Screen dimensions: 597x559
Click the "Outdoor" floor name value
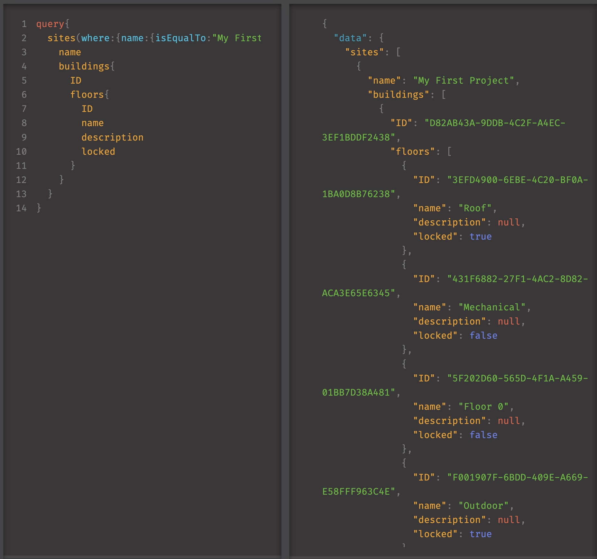point(483,506)
